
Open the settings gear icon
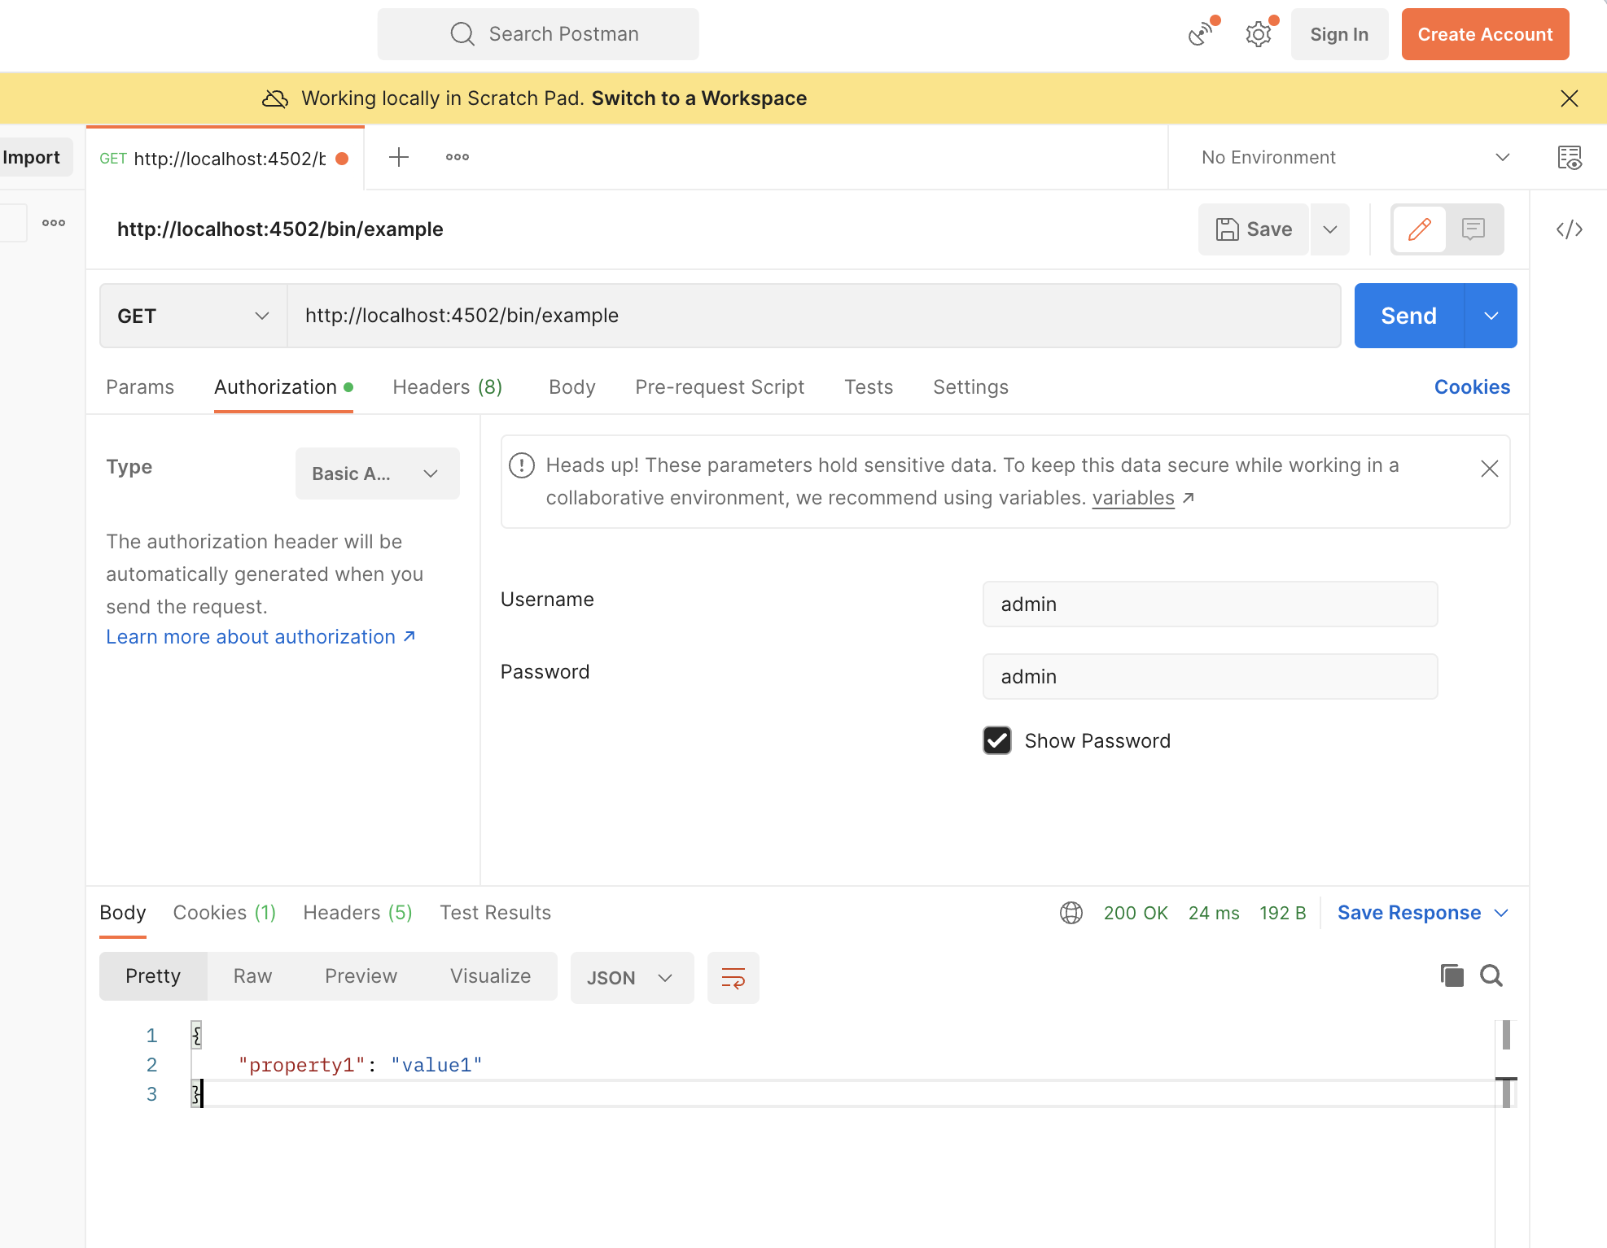pos(1258,34)
